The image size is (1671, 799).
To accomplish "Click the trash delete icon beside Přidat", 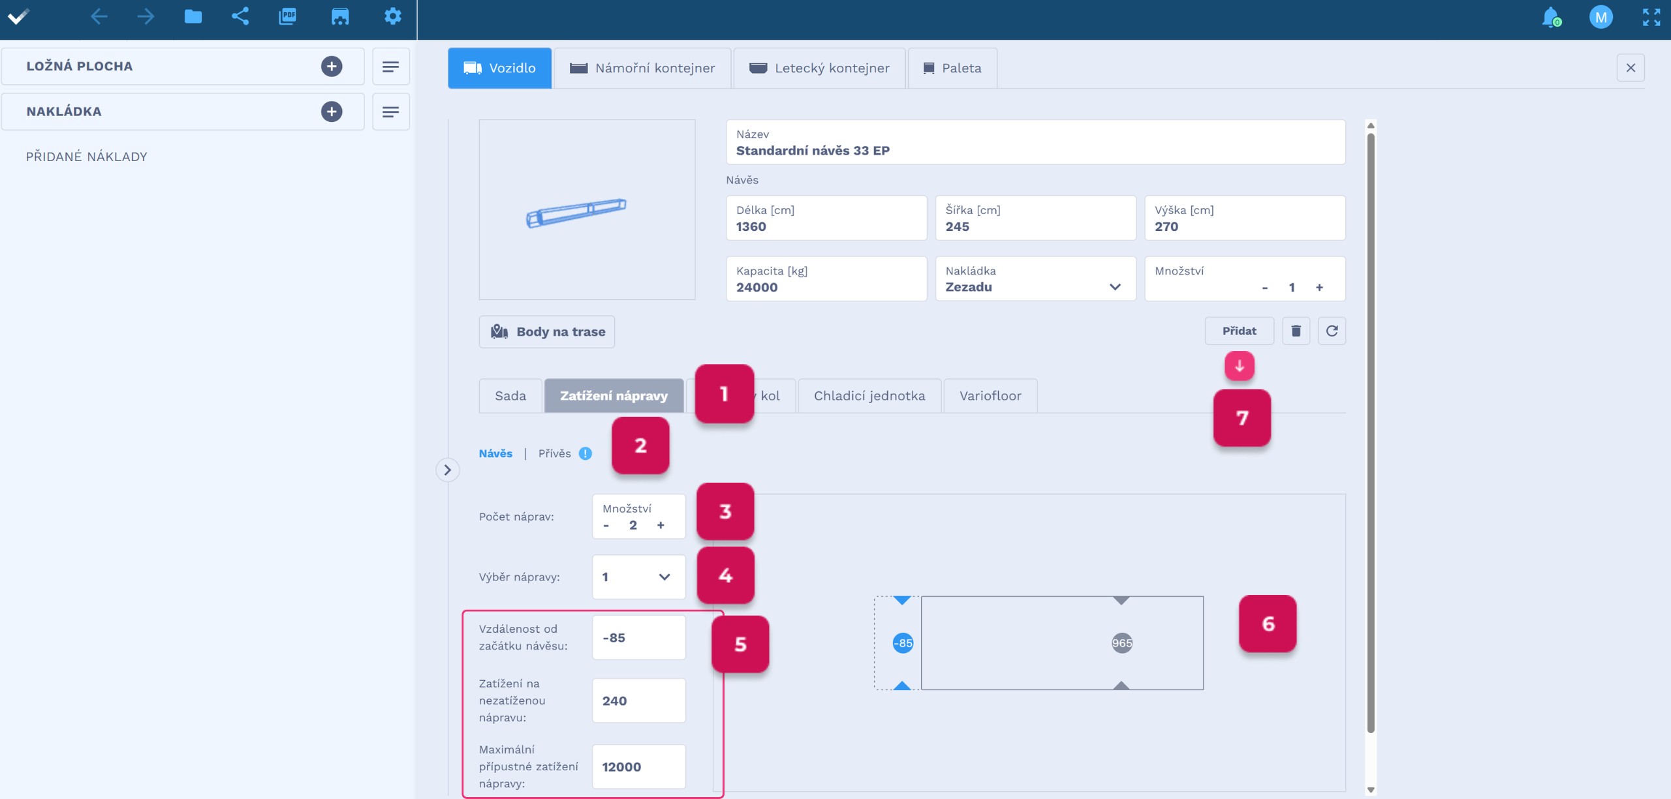I will click(1296, 331).
